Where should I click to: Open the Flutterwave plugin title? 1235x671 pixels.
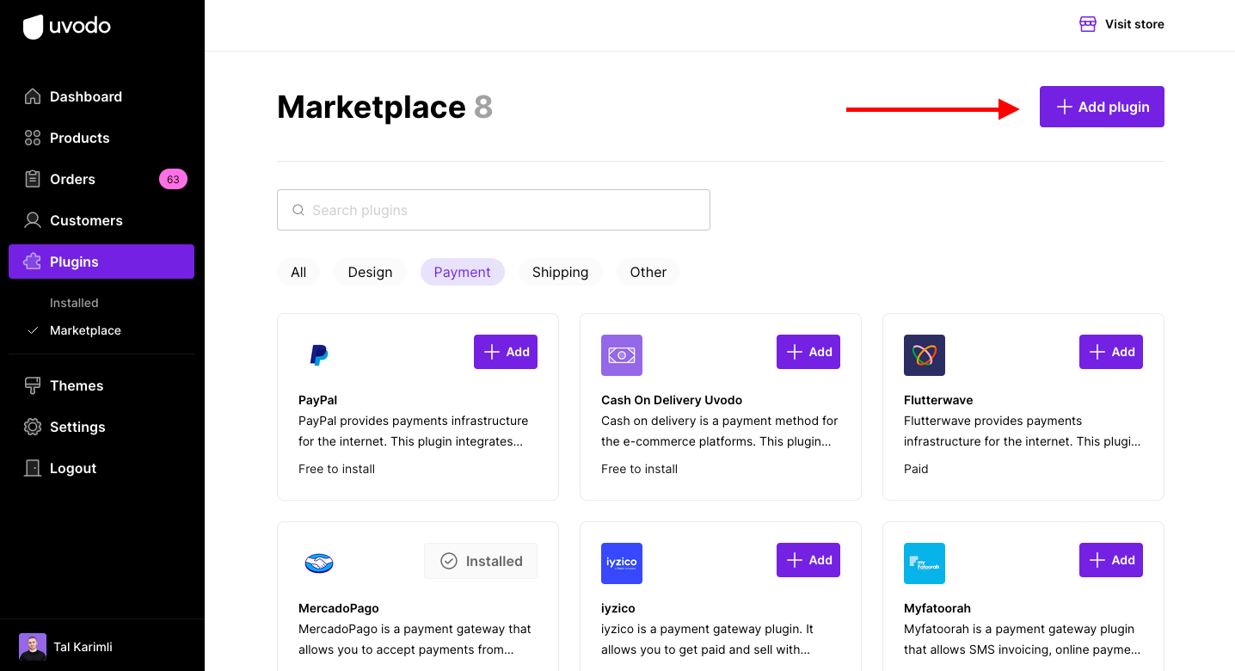(938, 400)
